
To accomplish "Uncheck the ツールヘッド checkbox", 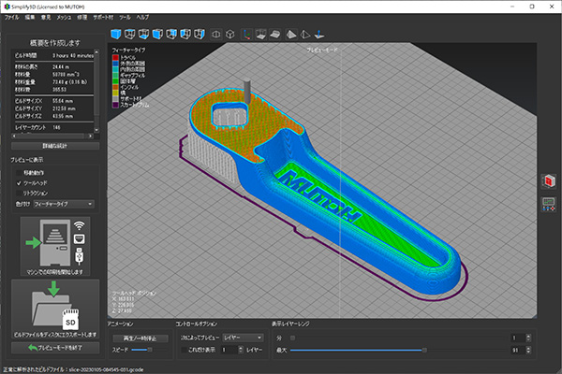I will coord(18,183).
